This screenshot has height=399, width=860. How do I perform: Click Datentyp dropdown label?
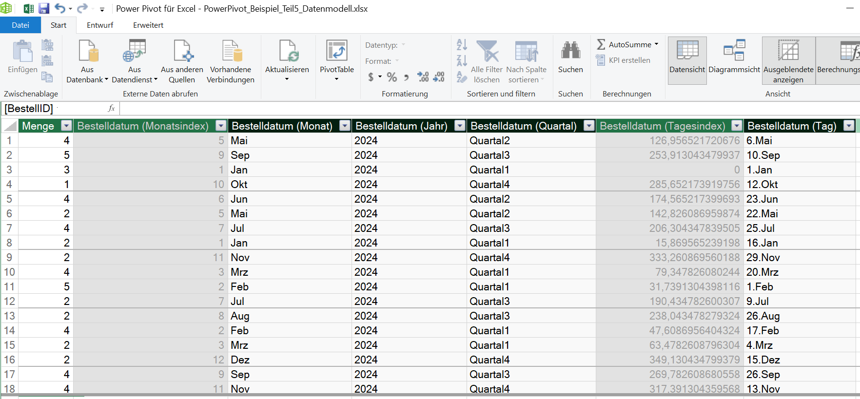[x=381, y=45]
